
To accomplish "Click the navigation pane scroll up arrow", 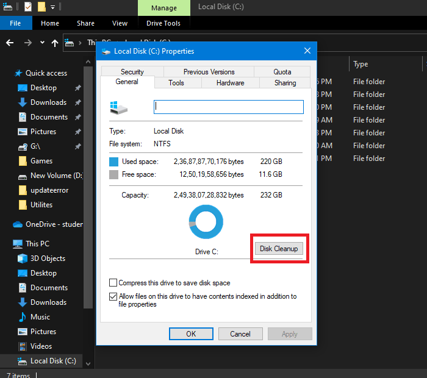I will tap(88, 62).
